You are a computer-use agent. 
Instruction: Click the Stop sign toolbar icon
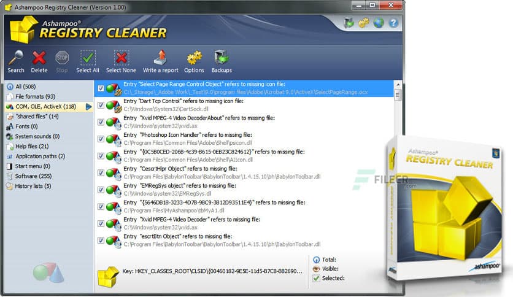pyautogui.click(x=61, y=58)
